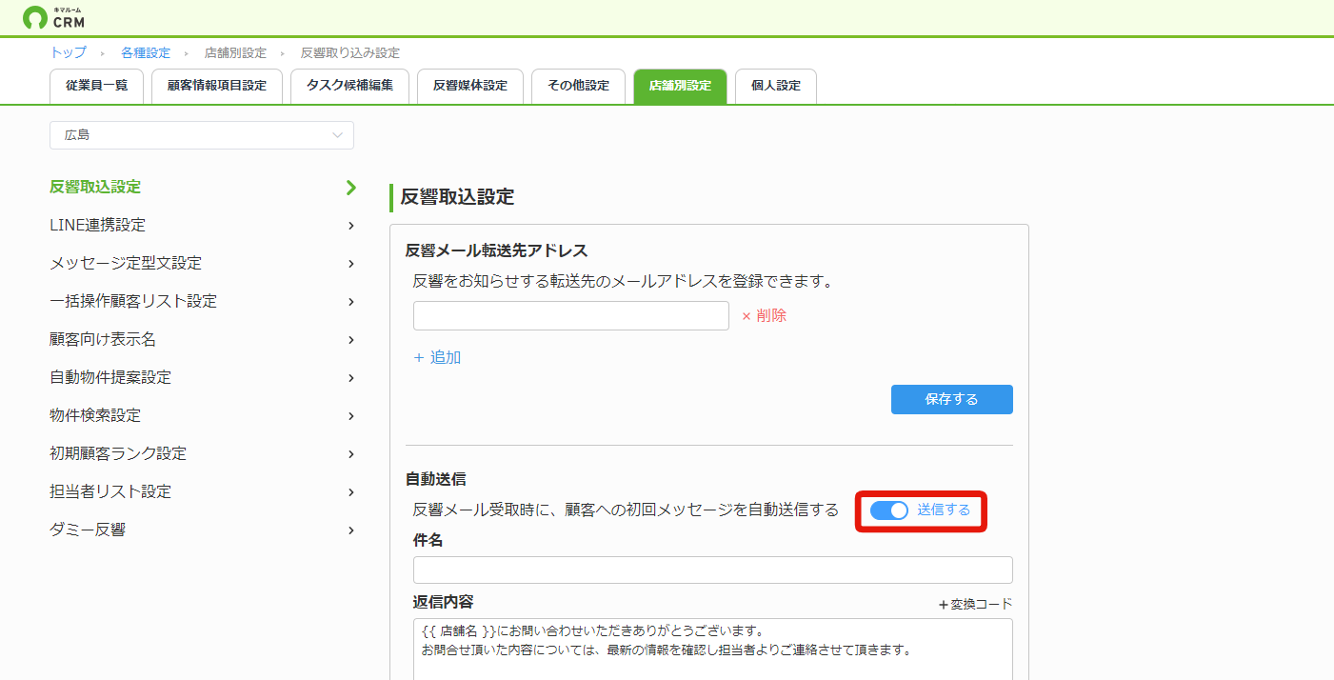Click the green chevron beside 反響取込設定
This screenshot has height=680, width=1334.
pyautogui.click(x=351, y=188)
